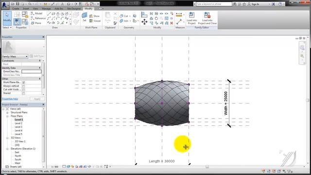The width and height of the screenshot is (311, 175).
Task: Select the Rotate tool in Modify panel
Action: pos(156,18)
